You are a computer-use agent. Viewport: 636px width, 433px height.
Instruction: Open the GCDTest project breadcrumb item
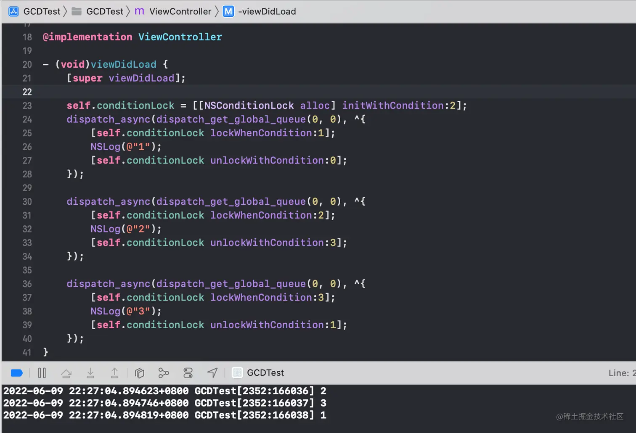coord(42,11)
